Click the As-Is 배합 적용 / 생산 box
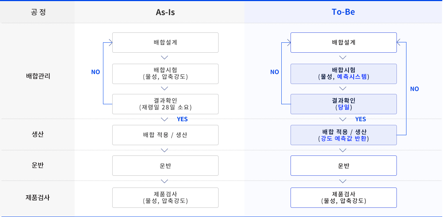The image size is (443, 217). click(165, 135)
